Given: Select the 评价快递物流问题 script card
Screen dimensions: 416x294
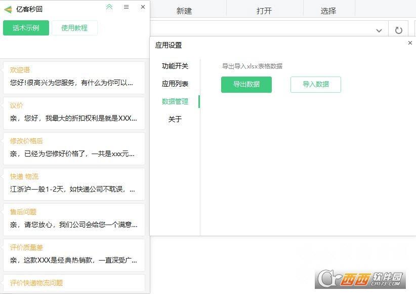Looking at the screenshot, I should pyautogui.click(x=74, y=283).
